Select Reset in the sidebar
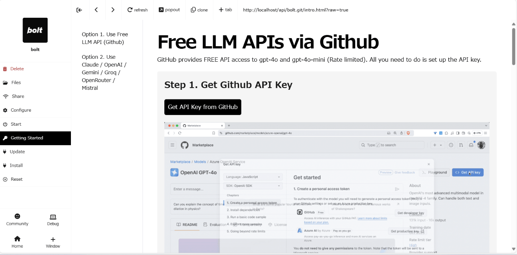The width and height of the screenshot is (517, 255). coord(35,179)
